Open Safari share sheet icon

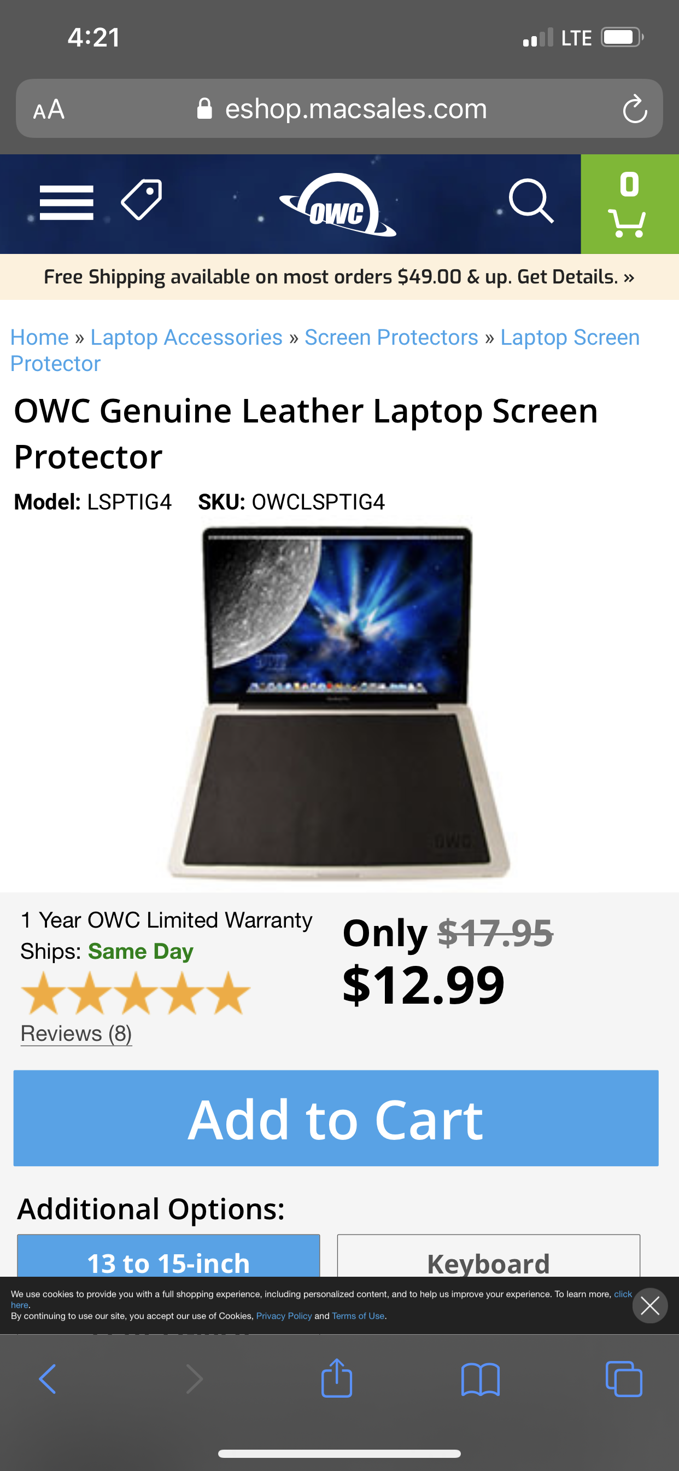point(337,1378)
